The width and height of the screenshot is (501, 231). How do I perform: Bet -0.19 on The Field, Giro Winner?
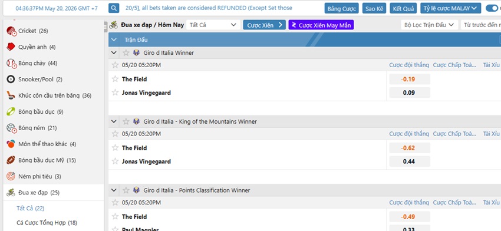(x=410, y=79)
